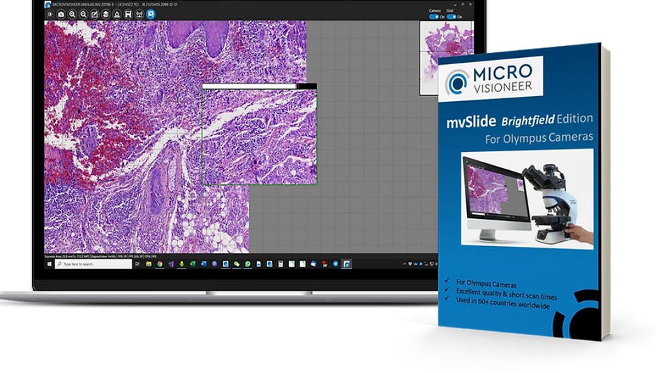This screenshot has height=373, width=656.
Task: Click 'Used in 60+ countries worldwide' text
Action: click(502, 303)
